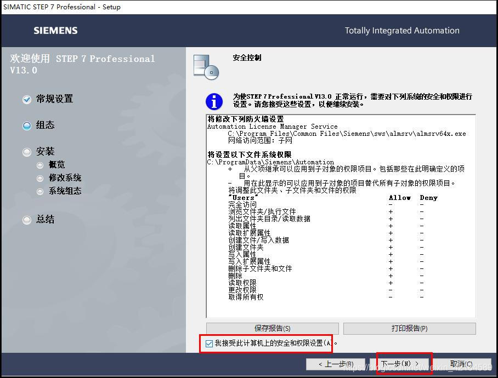498x378 pixels.
Task: Select the 概览 sub-step
Action: click(x=51, y=164)
